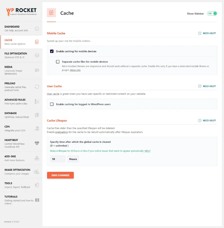Select the Advanced Rules icon
This screenshot has height=228, width=224.
(x=37, y=101)
